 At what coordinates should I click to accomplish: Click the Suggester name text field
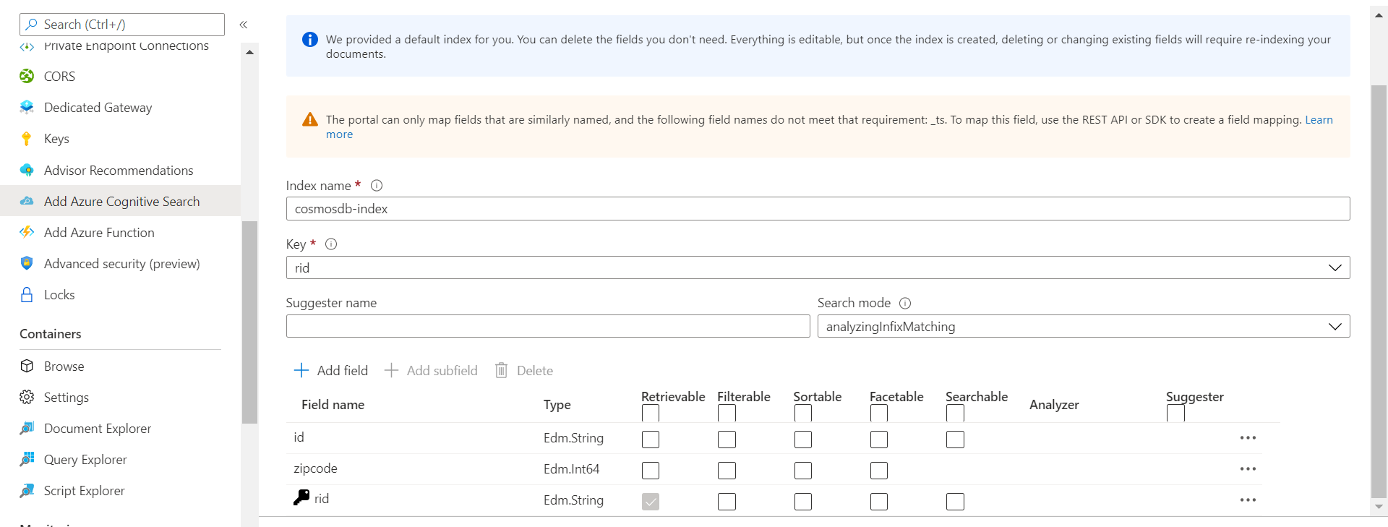pyautogui.click(x=548, y=326)
